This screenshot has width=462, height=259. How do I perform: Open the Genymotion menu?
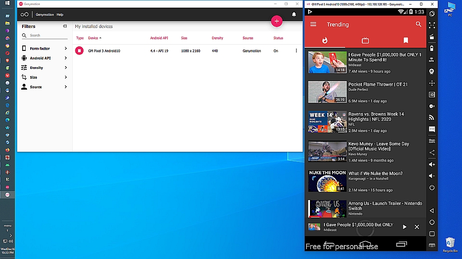(x=45, y=14)
